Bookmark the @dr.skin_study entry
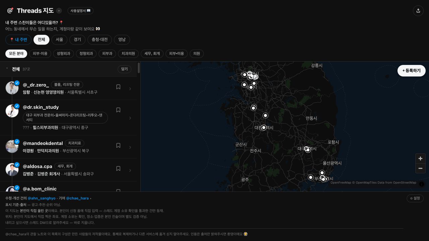This screenshot has width=429, height=241. [x=118, y=110]
